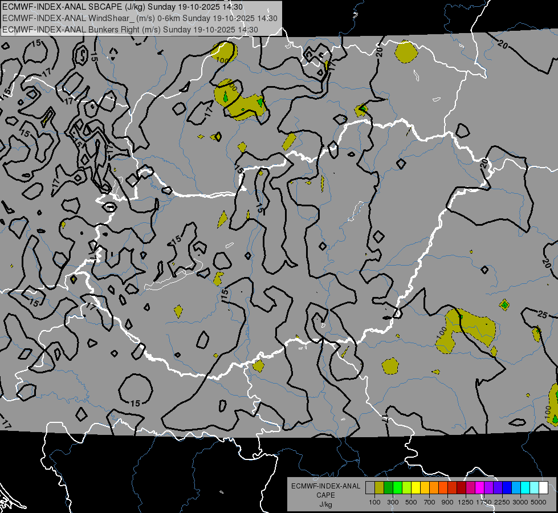This screenshot has height=513, width=558.
Task: Click the gray swatch in CAPE legend
Action: (370, 488)
